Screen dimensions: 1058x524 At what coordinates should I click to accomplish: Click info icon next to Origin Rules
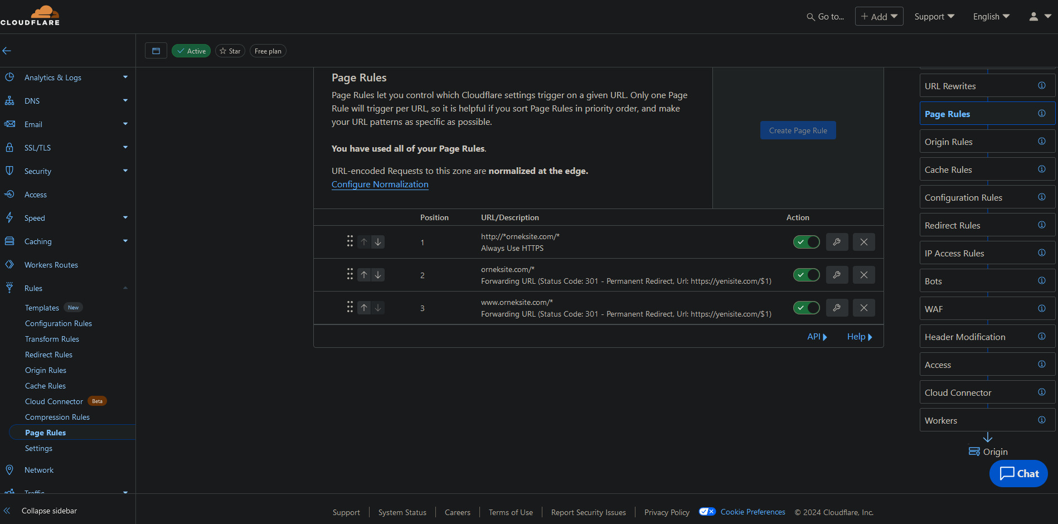coord(1041,141)
